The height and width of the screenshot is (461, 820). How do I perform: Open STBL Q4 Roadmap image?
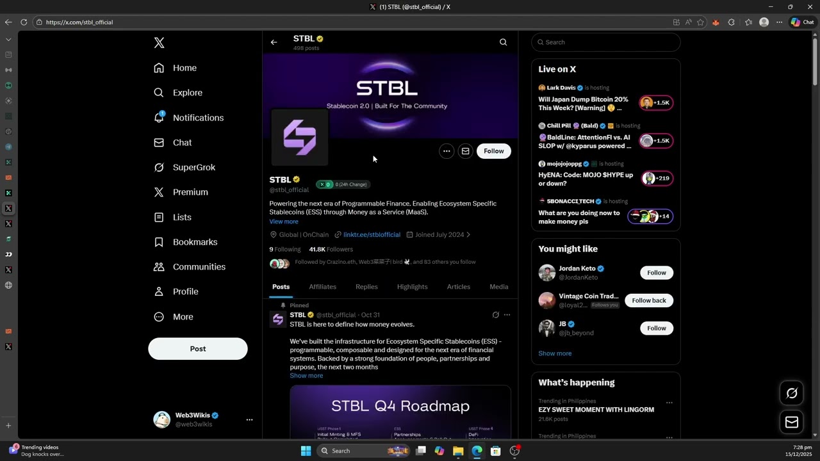tap(400, 412)
